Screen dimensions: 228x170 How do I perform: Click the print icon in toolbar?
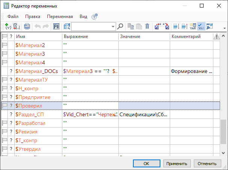pyautogui.click(x=27, y=26)
